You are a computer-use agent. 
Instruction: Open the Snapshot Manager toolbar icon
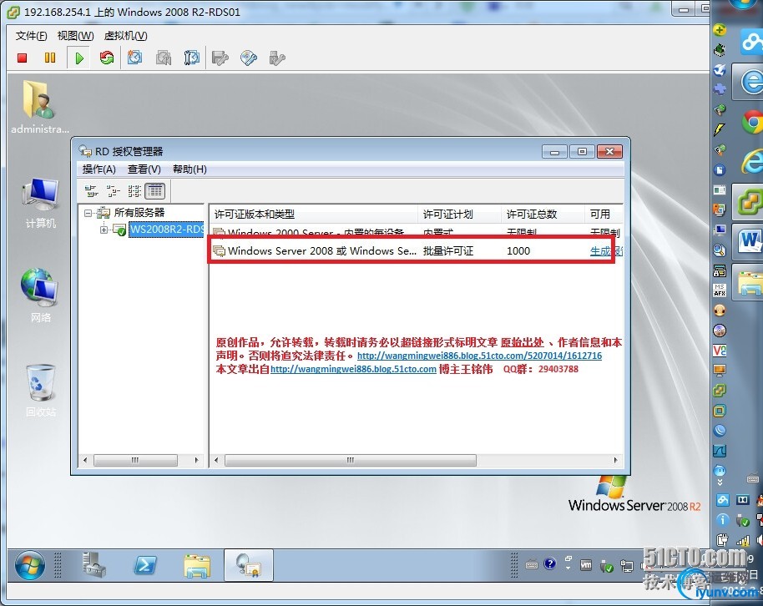(192, 58)
